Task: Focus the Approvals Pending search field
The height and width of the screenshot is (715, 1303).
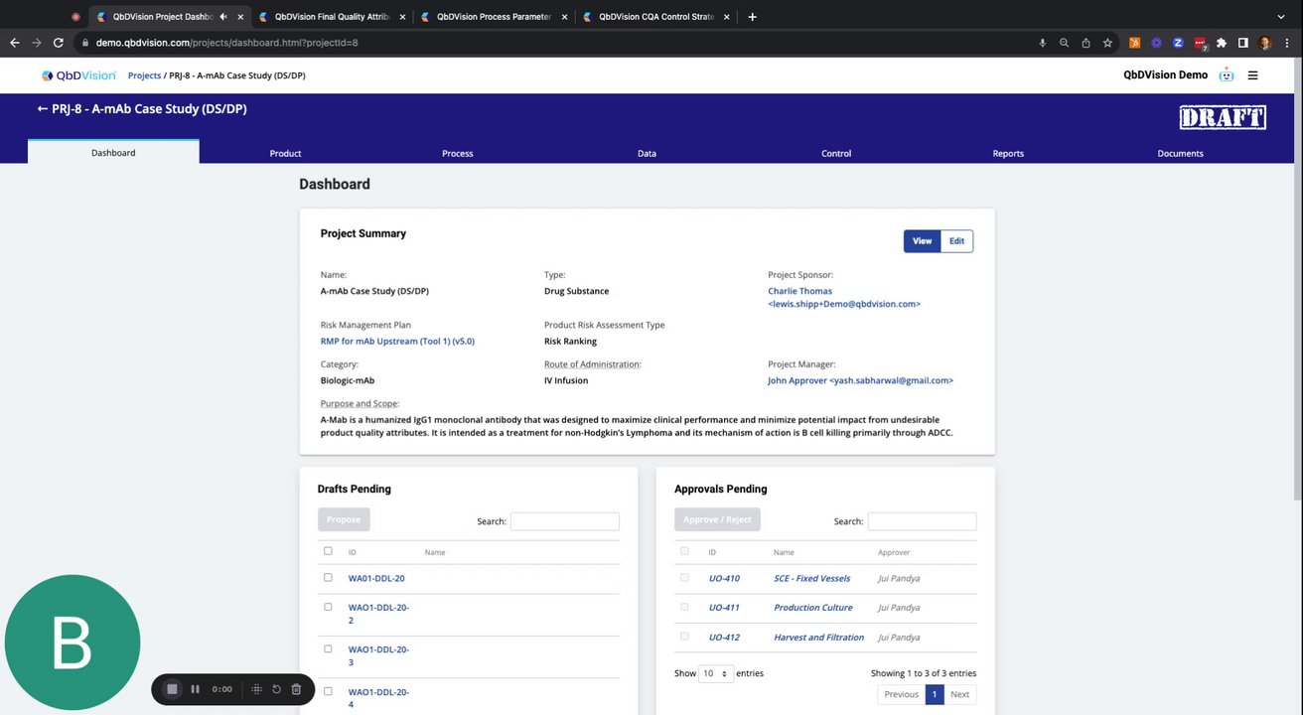Action: pos(922,521)
